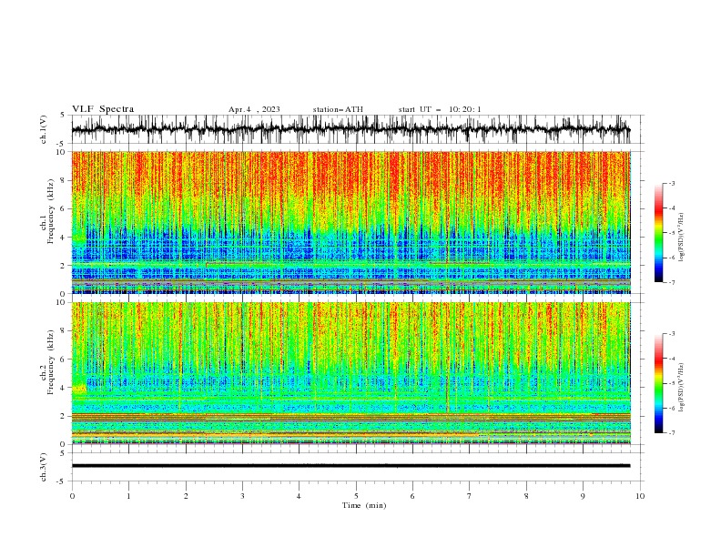
Task: Click the "-5" tick on ch.3(V) axis
Action: point(61,481)
